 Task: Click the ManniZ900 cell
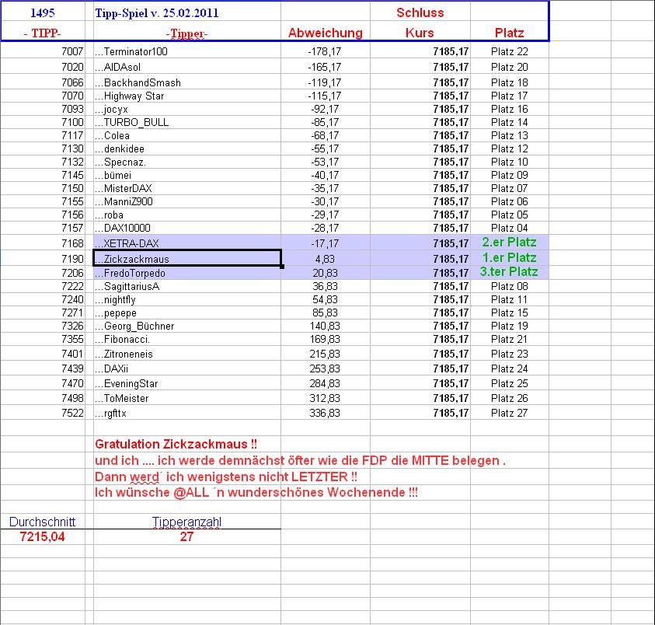(x=186, y=201)
